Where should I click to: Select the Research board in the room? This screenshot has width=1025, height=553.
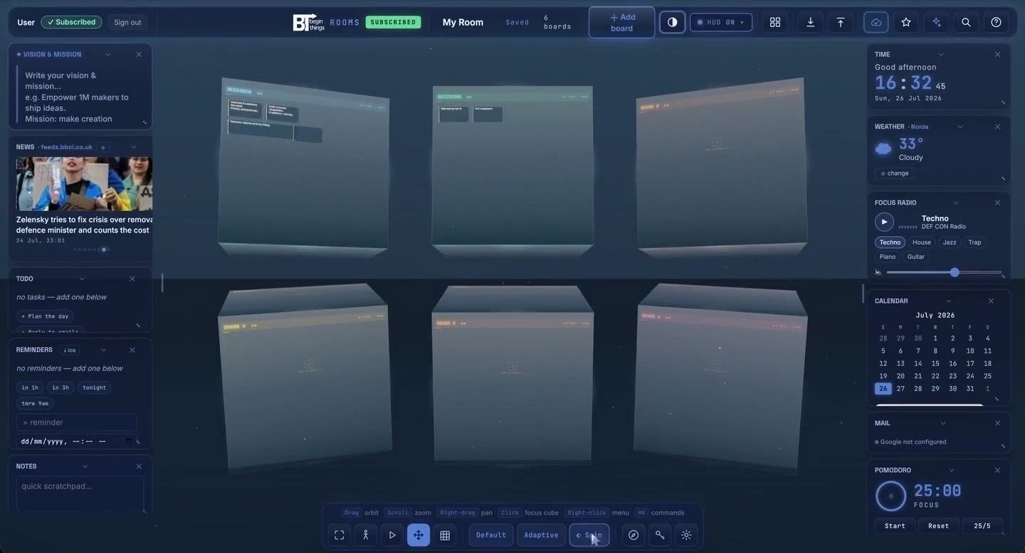tap(304, 167)
